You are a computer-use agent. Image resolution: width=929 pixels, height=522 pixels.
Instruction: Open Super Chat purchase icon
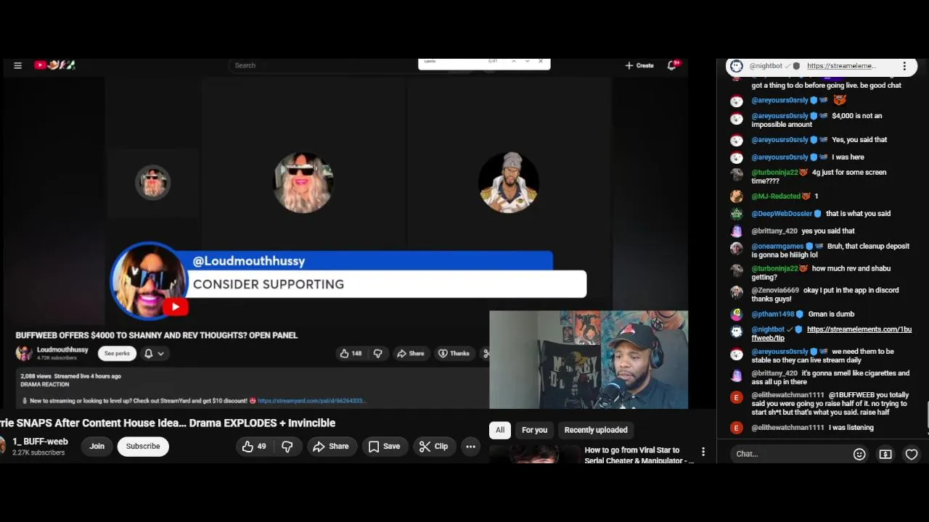click(885, 454)
